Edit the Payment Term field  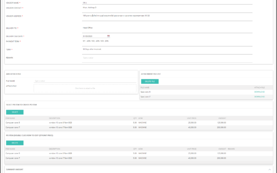tap(167, 43)
